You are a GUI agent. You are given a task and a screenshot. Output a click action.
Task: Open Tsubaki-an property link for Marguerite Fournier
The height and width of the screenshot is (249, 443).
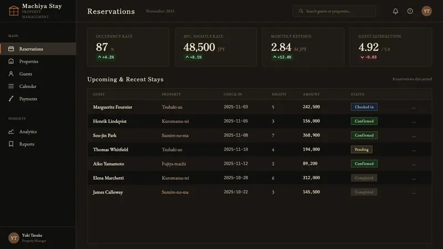[172, 107]
